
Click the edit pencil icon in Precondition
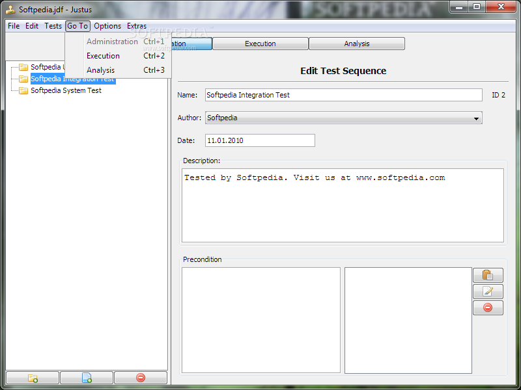click(488, 291)
